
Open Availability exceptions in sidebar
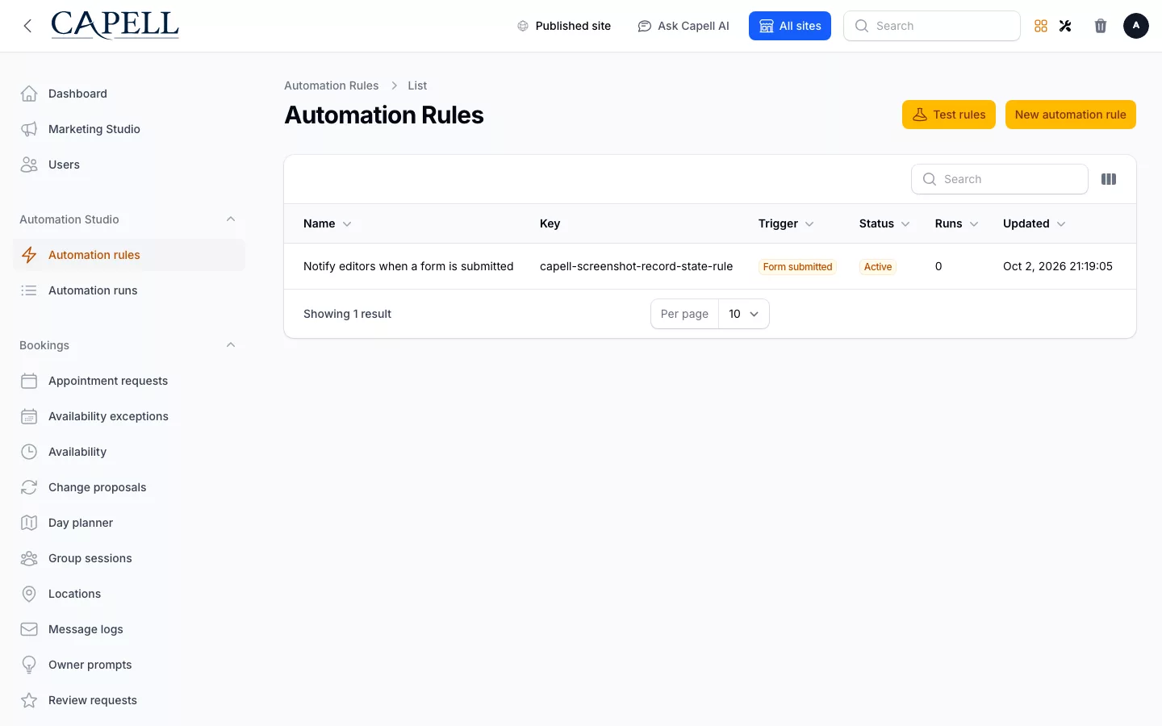129,416
